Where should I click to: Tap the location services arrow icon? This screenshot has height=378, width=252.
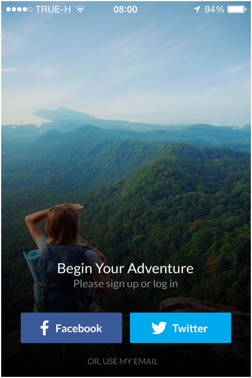[197, 9]
